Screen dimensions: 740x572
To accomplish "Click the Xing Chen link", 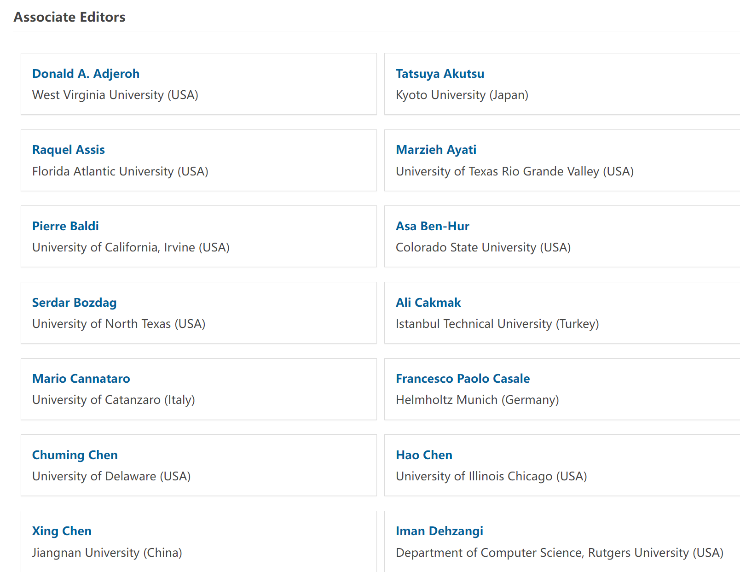I will click(x=62, y=531).
